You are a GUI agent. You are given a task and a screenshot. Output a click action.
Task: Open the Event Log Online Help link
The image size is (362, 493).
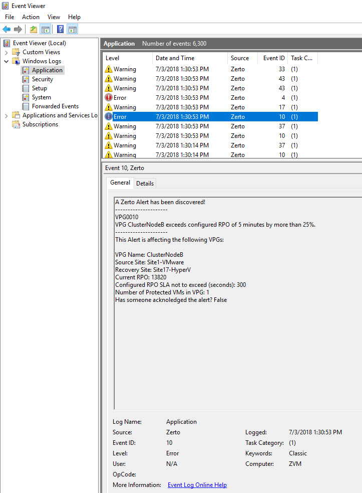pyautogui.click(x=197, y=485)
